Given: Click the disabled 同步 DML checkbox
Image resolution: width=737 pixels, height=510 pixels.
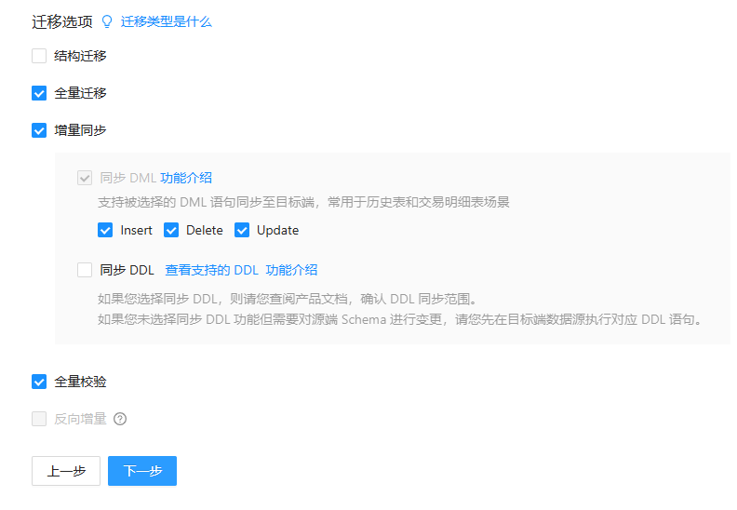Looking at the screenshot, I should pos(85,178).
